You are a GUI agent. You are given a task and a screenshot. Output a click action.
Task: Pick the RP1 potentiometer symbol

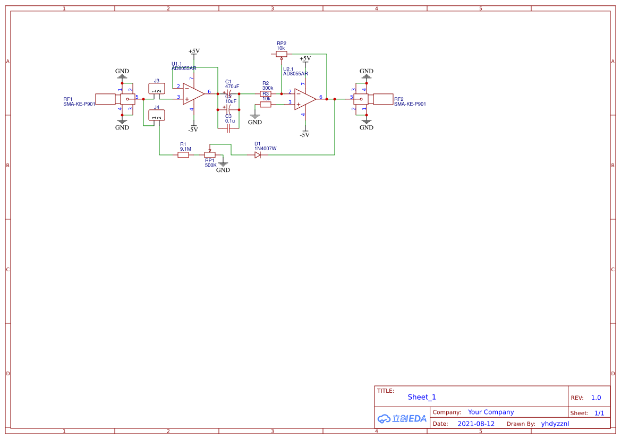pos(209,154)
